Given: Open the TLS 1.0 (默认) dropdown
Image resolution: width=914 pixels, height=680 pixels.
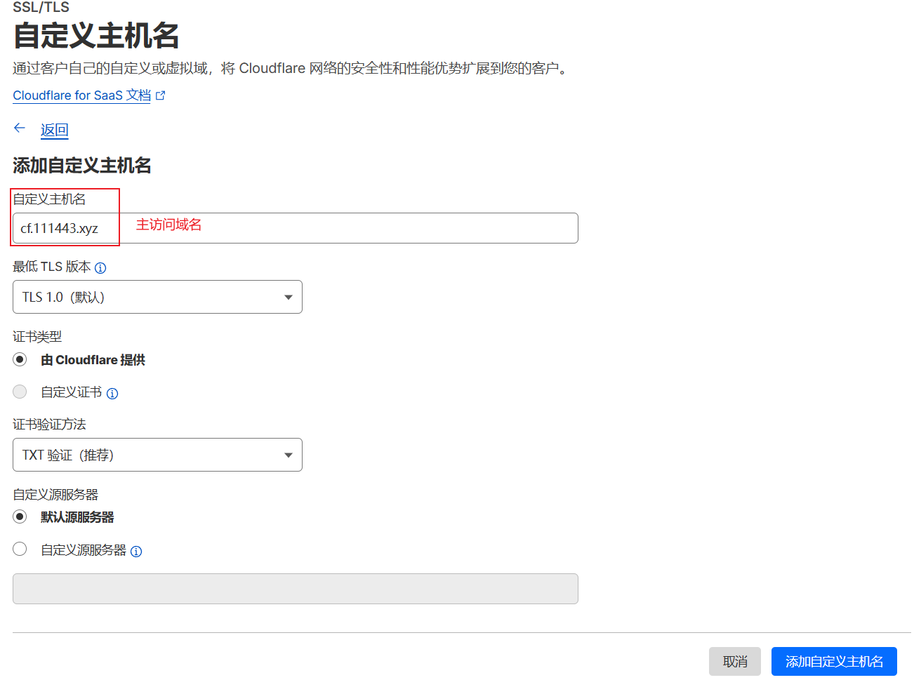Looking at the screenshot, I should click(x=157, y=297).
